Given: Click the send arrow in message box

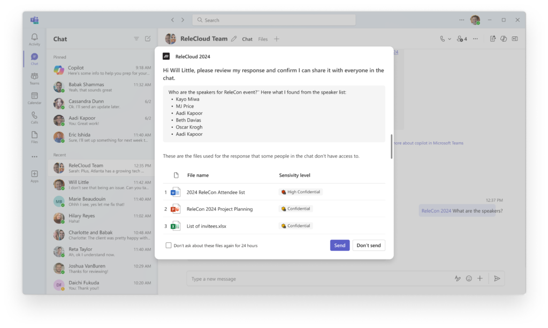Looking at the screenshot, I should pos(497,278).
